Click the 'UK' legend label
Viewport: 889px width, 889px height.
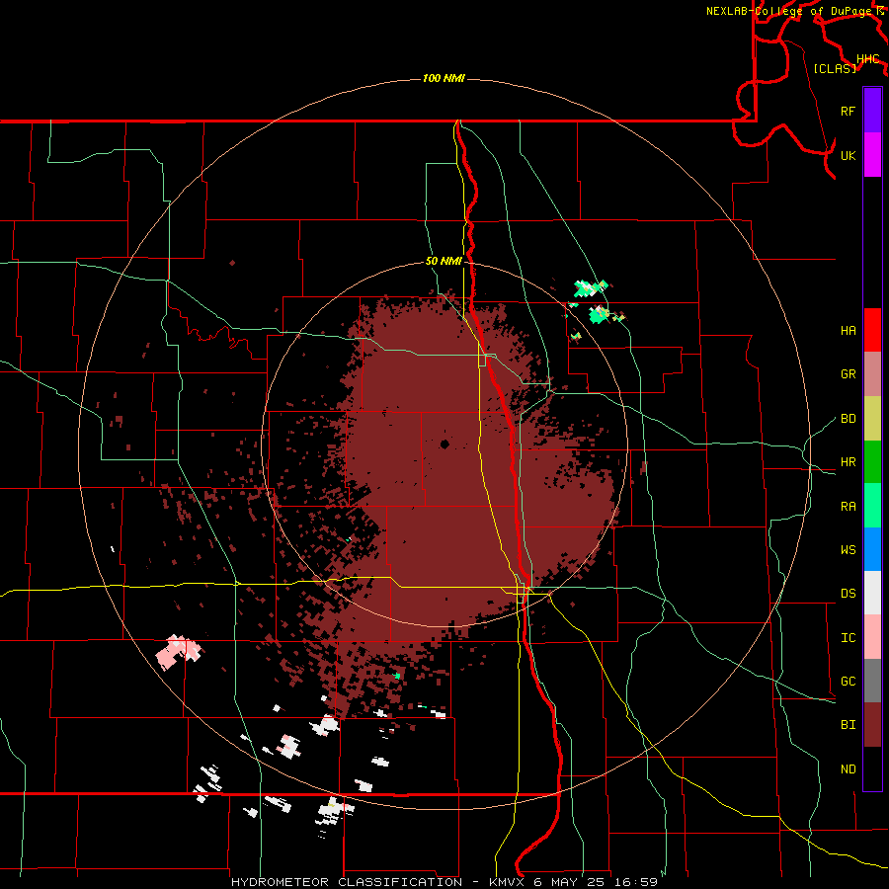click(x=848, y=155)
